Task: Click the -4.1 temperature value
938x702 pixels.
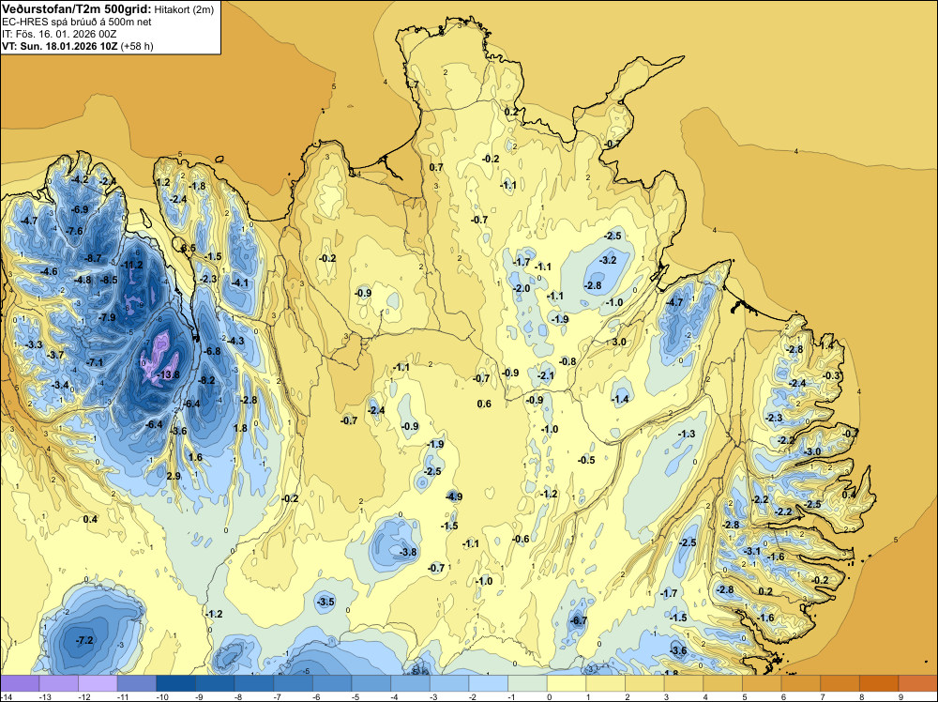Action: click(x=240, y=282)
